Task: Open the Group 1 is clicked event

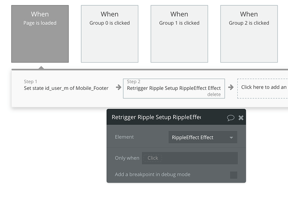Action: pyautogui.click(x=179, y=34)
